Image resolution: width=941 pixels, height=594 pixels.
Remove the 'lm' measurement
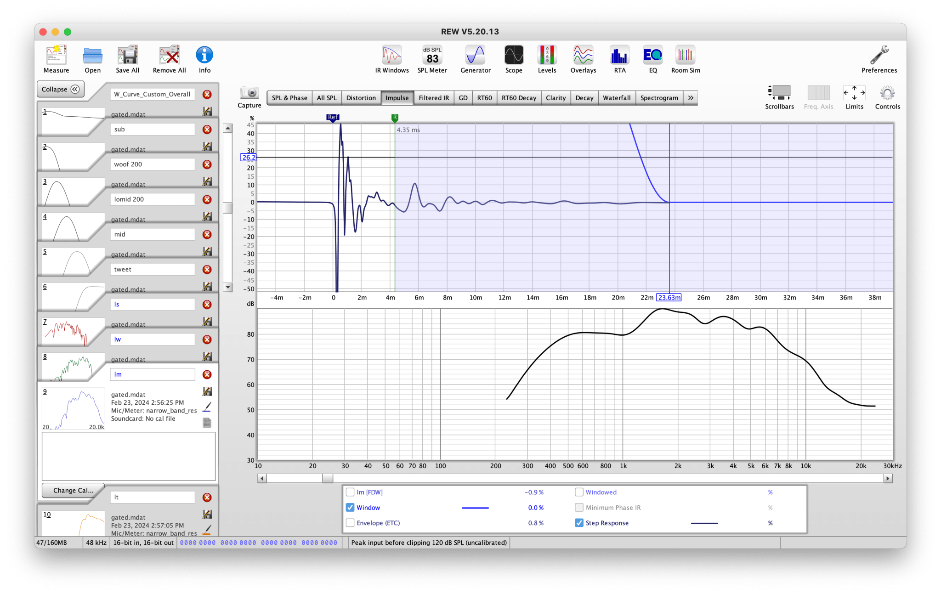coord(207,375)
